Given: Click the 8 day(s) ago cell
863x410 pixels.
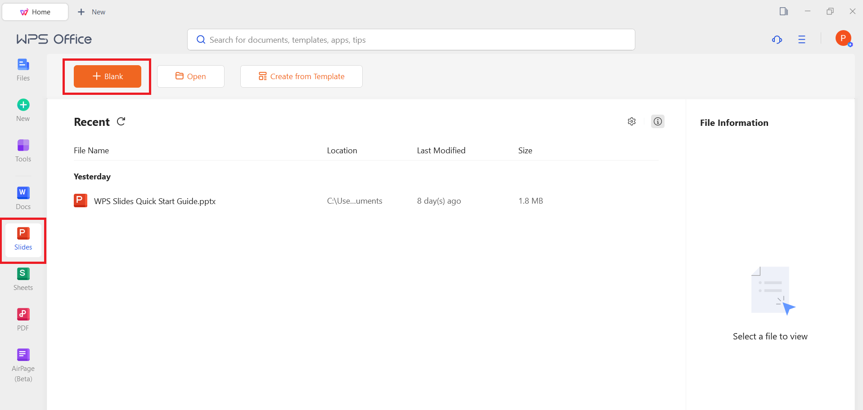Looking at the screenshot, I should pyautogui.click(x=439, y=201).
